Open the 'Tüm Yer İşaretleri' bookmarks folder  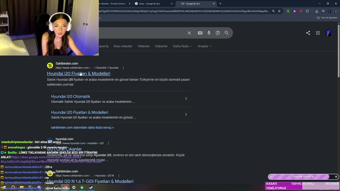click(x=327, y=18)
